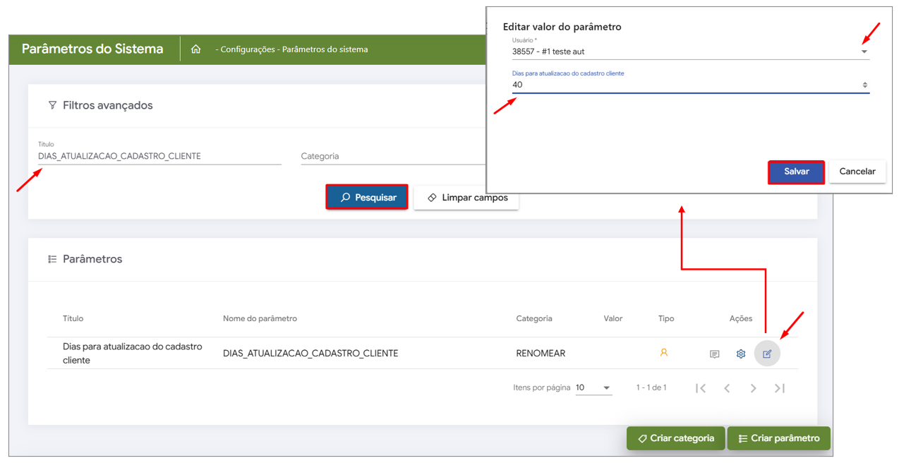Image resolution: width=899 pixels, height=463 pixels.
Task: Click the gear settings icon in the parameter row
Action: [740, 354]
